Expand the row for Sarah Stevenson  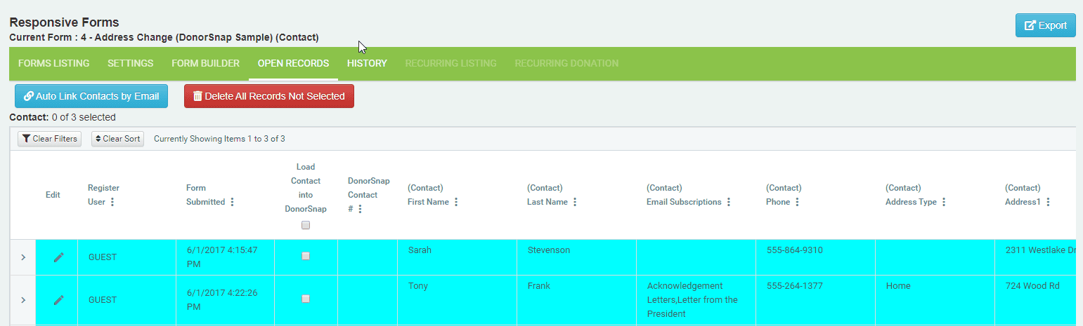23,257
